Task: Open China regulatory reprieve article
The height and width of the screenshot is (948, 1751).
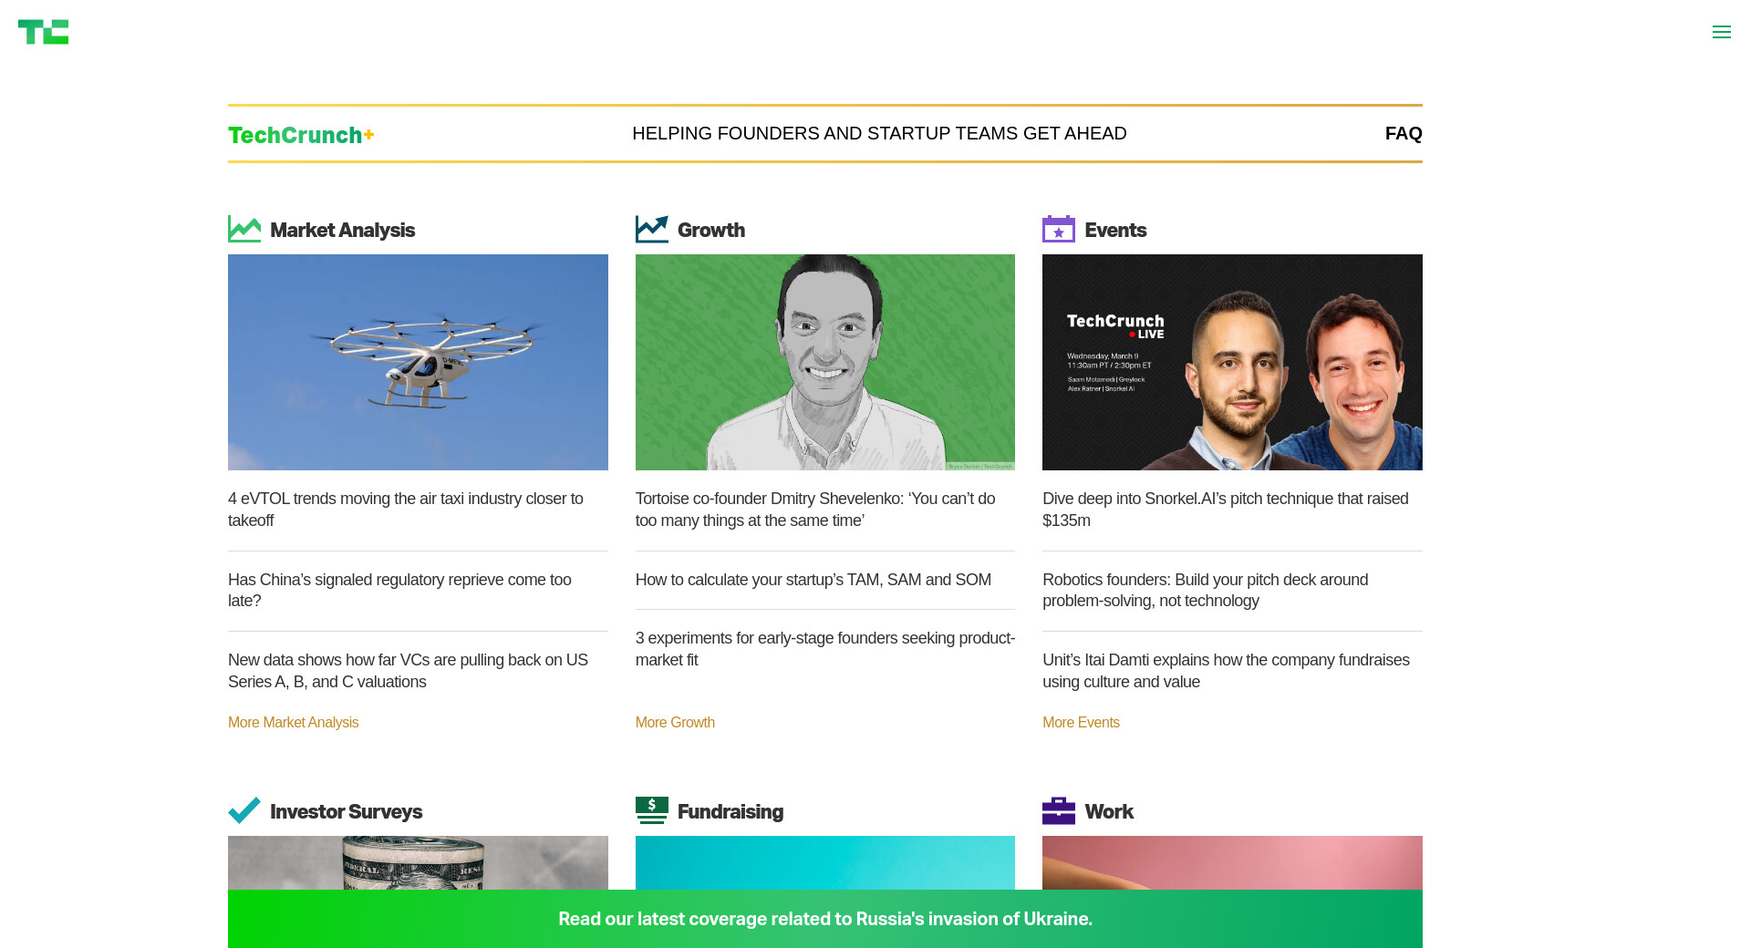Action: [x=399, y=590]
